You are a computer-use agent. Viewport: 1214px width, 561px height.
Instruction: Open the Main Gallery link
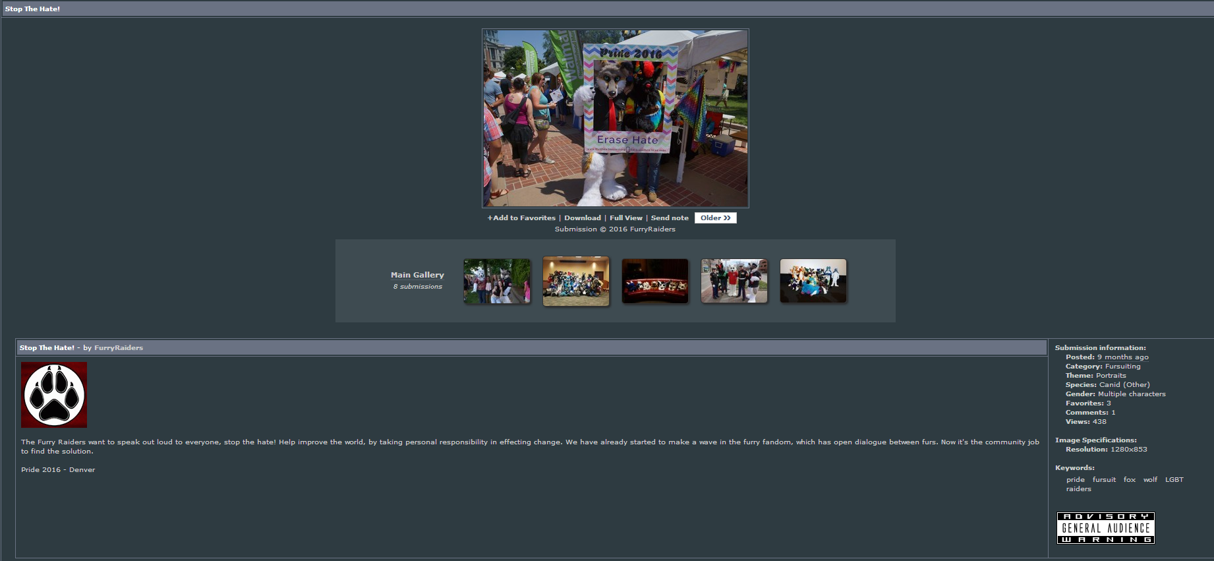[417, 275]
